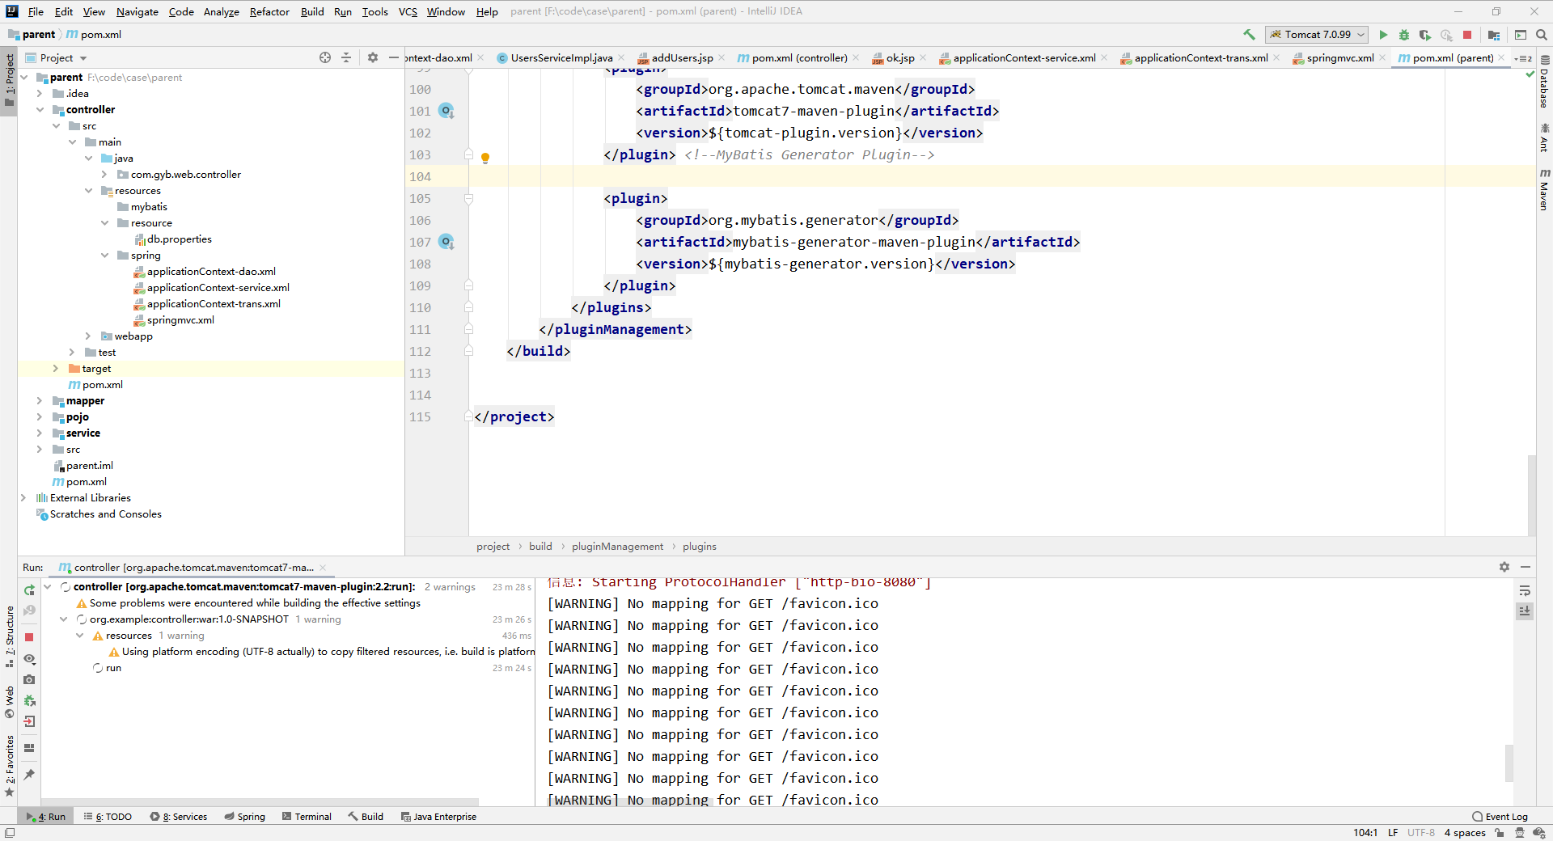1553x841 pixels.
Task: Toggle Favorites tool window
Action: 9,766
